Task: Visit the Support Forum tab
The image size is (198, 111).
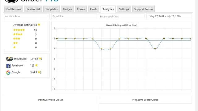Action: pos(144,9)
